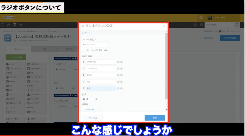245x136 pixels.
Task: Click the search magnifier icon in header
Action: click(x=237, y=25)
